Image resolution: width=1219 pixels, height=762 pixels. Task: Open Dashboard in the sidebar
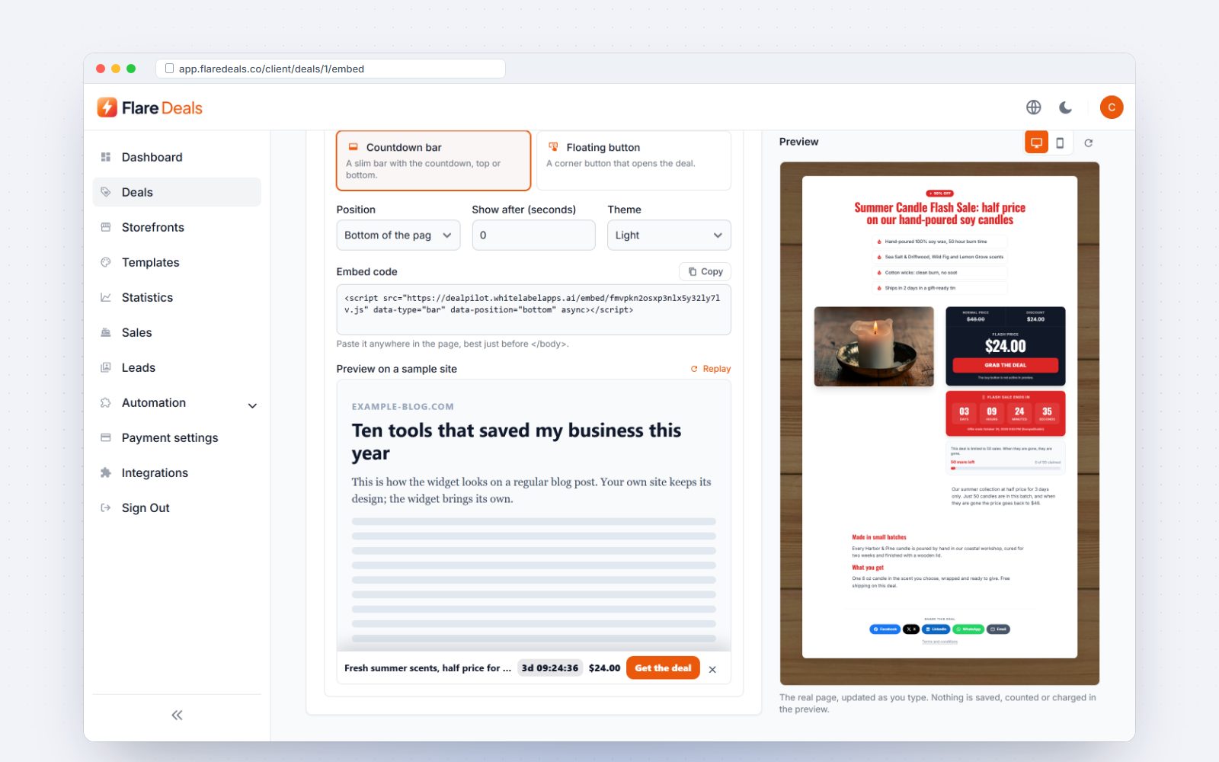coord(177,157)
